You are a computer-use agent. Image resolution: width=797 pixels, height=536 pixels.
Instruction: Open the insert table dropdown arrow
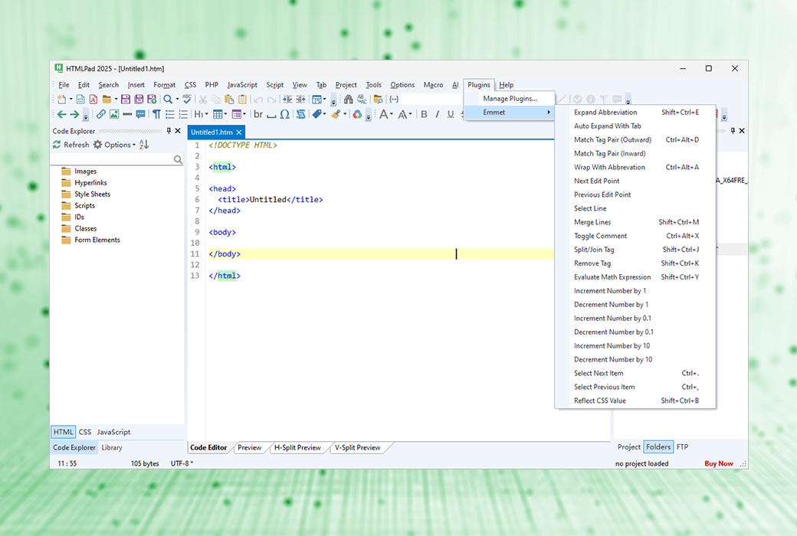[226, 115]
